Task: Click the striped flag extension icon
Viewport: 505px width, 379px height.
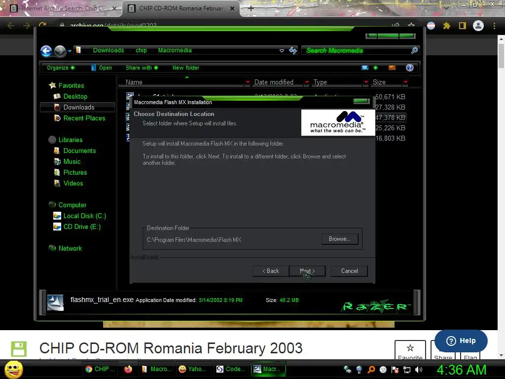Action: point(431,26)
